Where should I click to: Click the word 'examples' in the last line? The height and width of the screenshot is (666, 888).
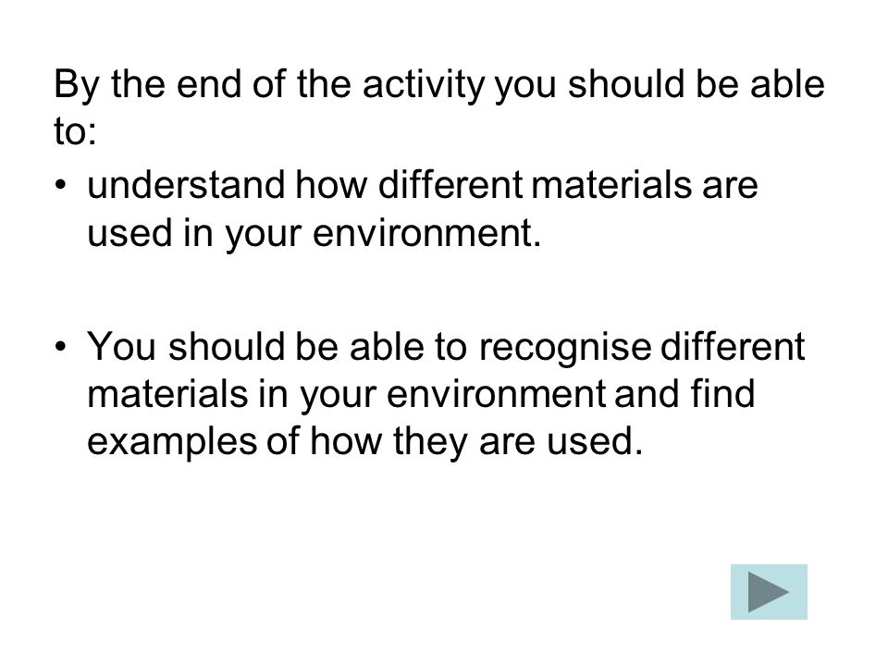click(x=172, y=442)
